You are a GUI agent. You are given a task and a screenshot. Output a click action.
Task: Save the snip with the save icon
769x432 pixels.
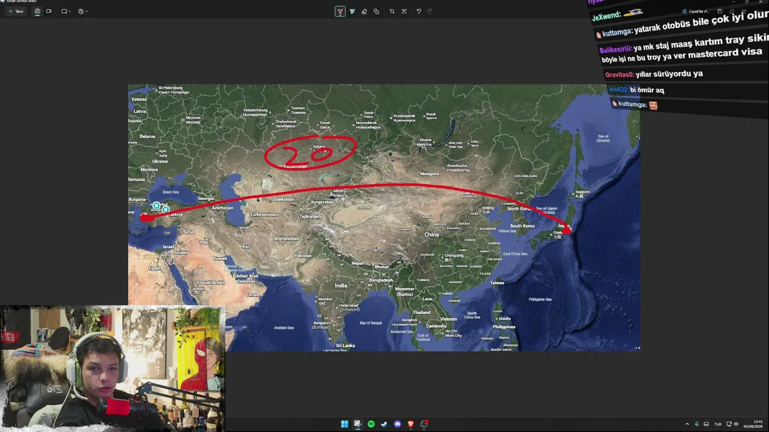click(720, 11)
